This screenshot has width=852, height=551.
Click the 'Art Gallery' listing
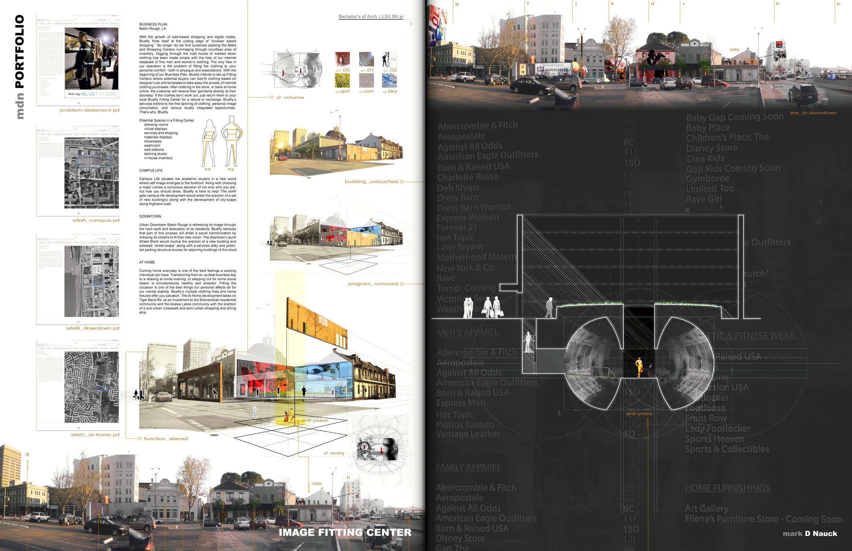pos(707,508)
